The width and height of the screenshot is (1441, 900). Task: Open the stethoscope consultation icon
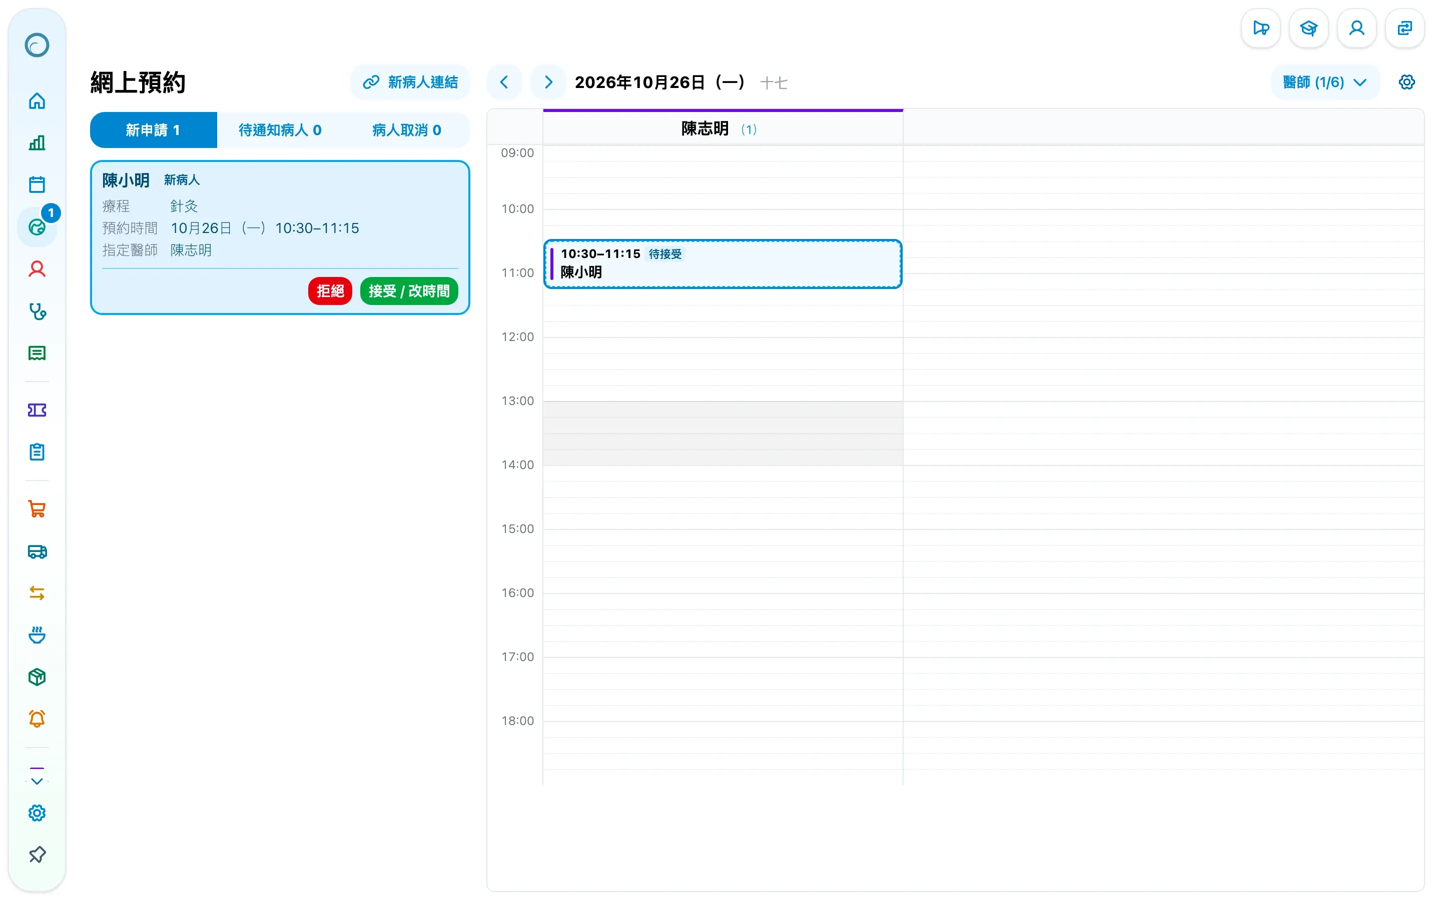[37, 311]
